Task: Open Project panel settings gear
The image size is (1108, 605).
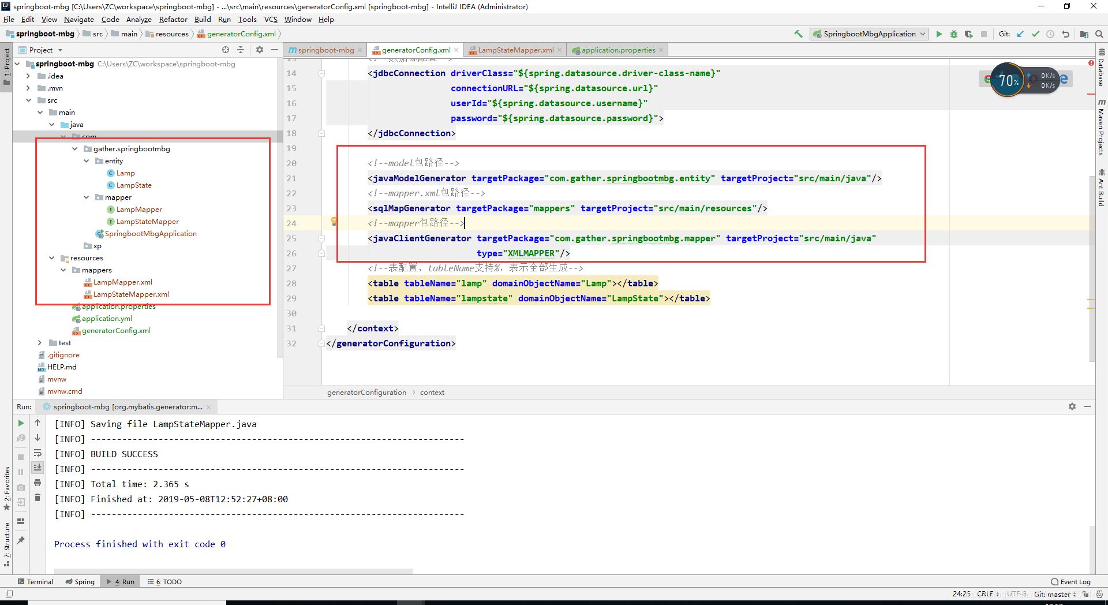Action: tap(260, 50)
